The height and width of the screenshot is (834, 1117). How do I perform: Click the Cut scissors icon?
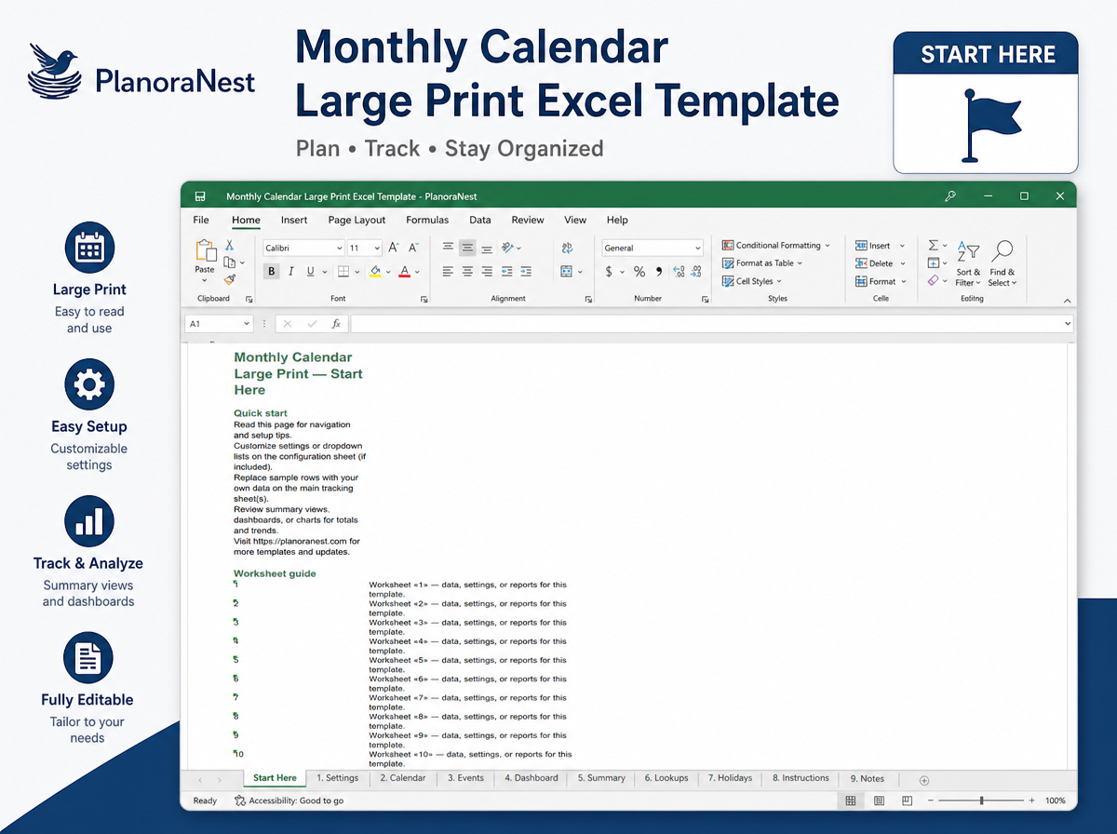point(229,246)
